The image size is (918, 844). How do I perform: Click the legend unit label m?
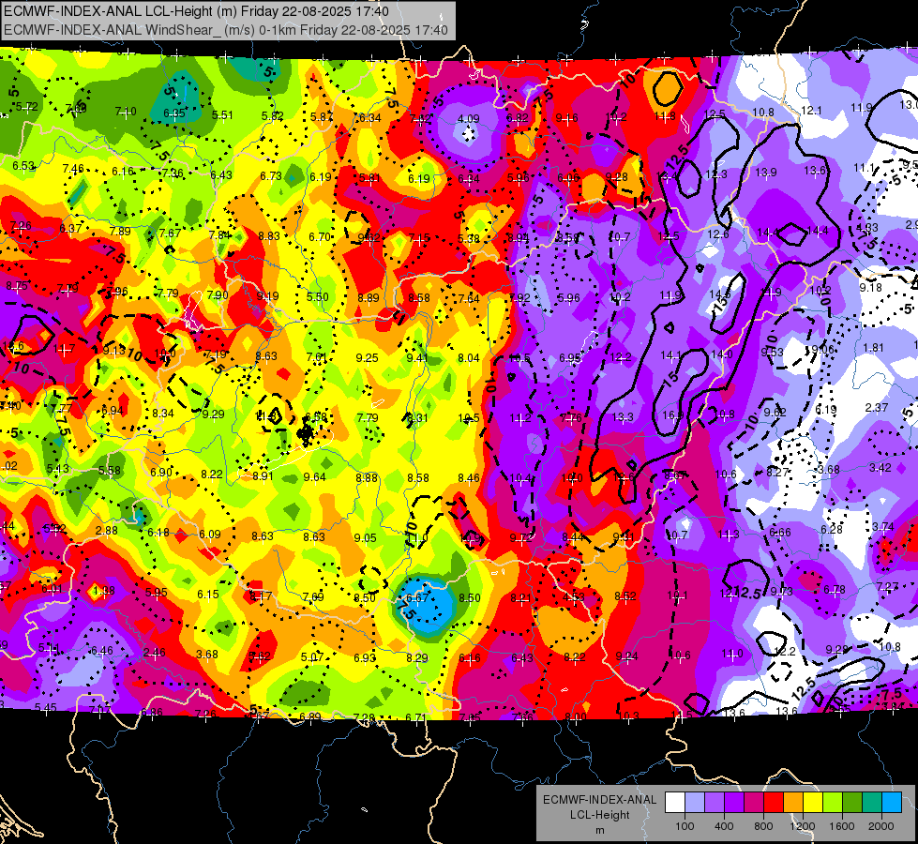(x=599, y=831)
